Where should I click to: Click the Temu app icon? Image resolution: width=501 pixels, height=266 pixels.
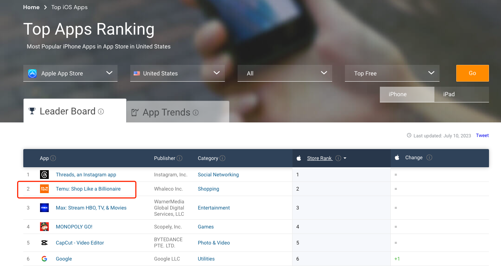tap(44, 189)
